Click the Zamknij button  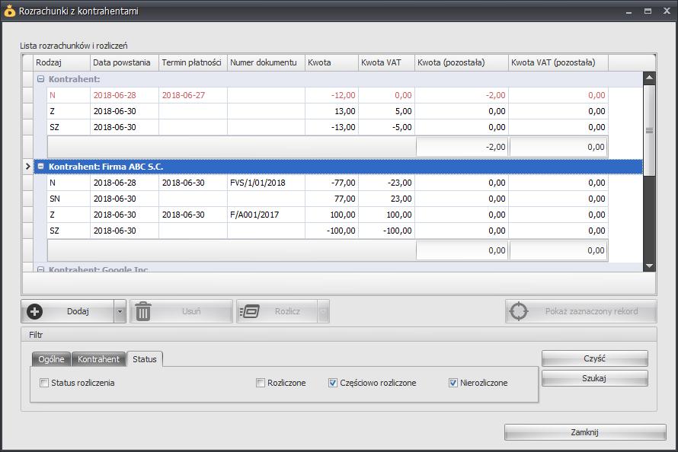pyautogui.click(x=585, y=432)
